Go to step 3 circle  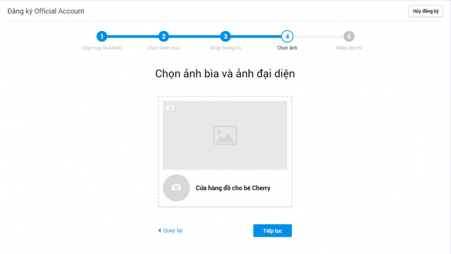pyautogui.click(x=225, y=37)
